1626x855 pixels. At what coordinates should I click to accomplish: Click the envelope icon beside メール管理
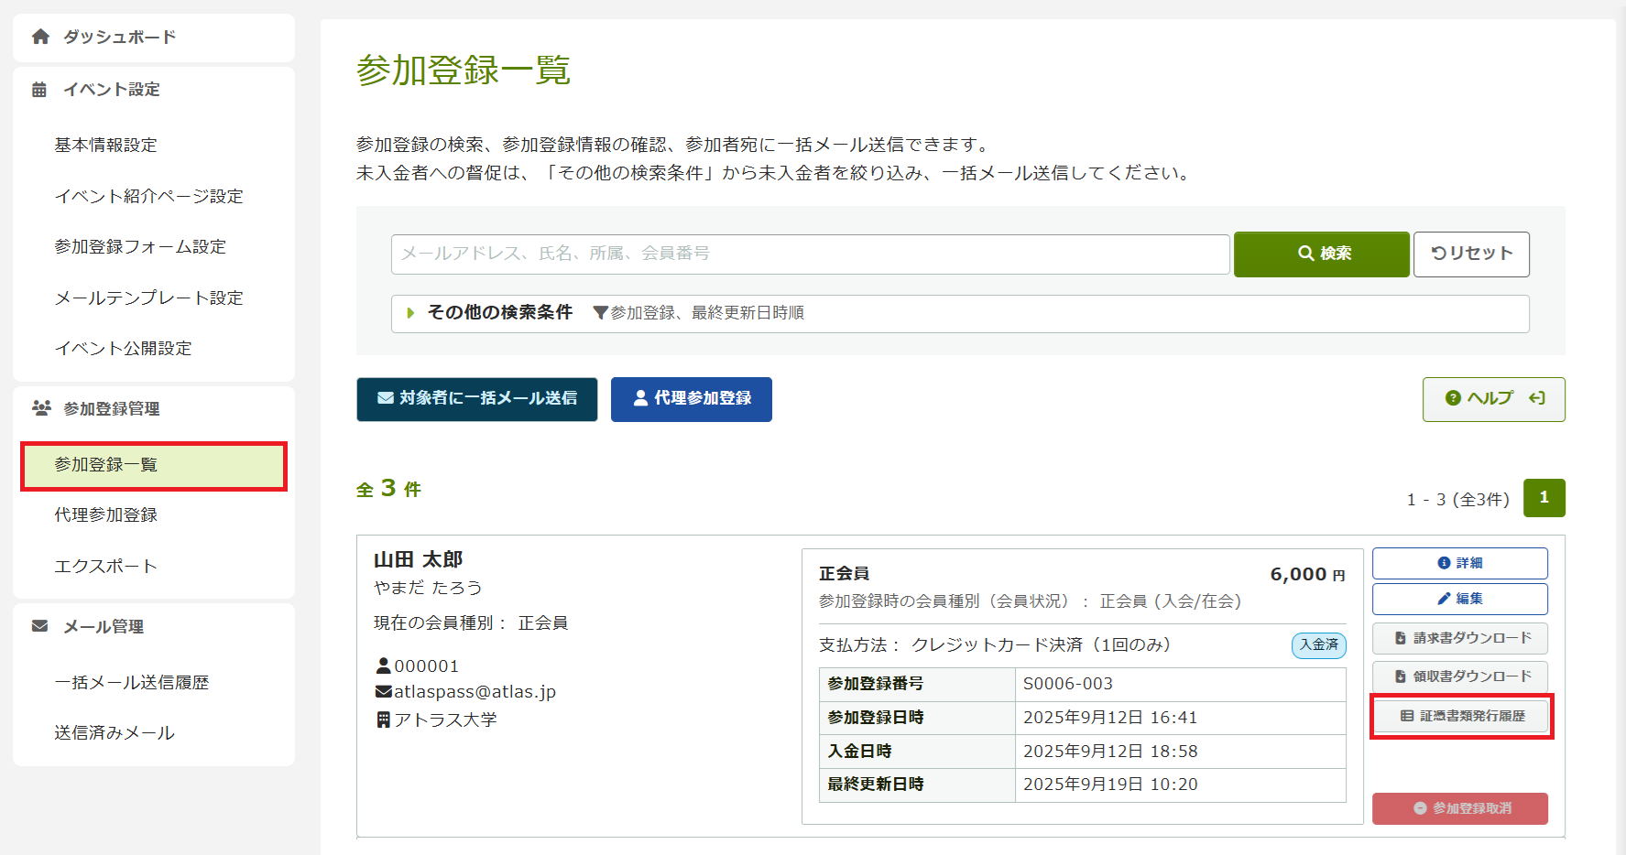(39, 626)
